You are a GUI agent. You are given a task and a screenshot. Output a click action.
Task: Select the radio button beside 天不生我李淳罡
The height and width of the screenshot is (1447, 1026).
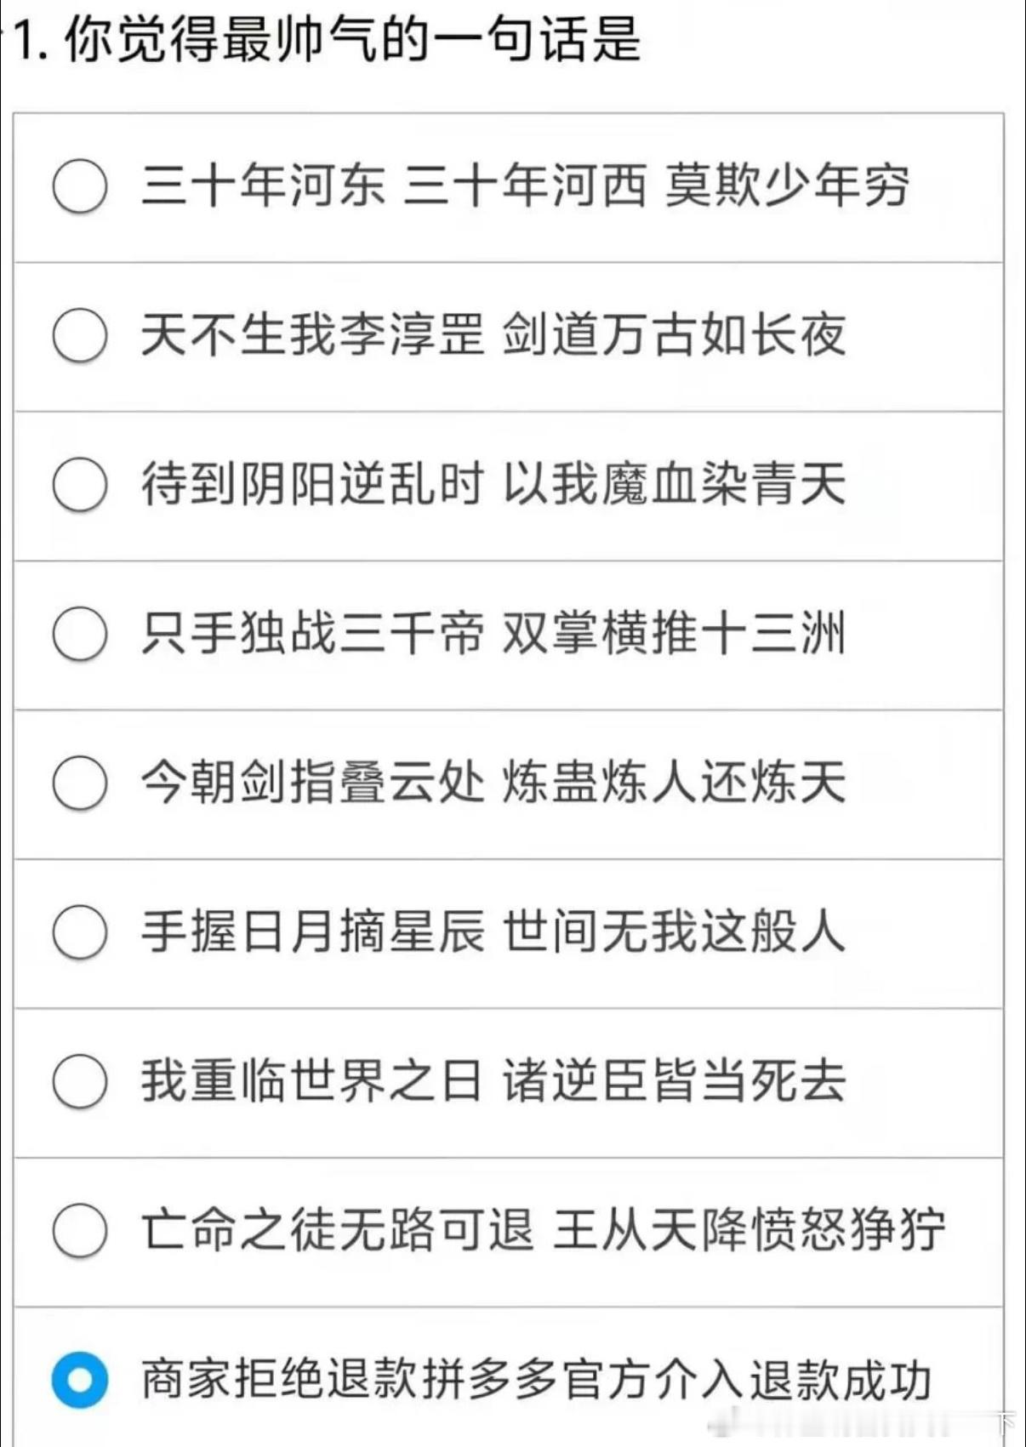click(80, 335)
